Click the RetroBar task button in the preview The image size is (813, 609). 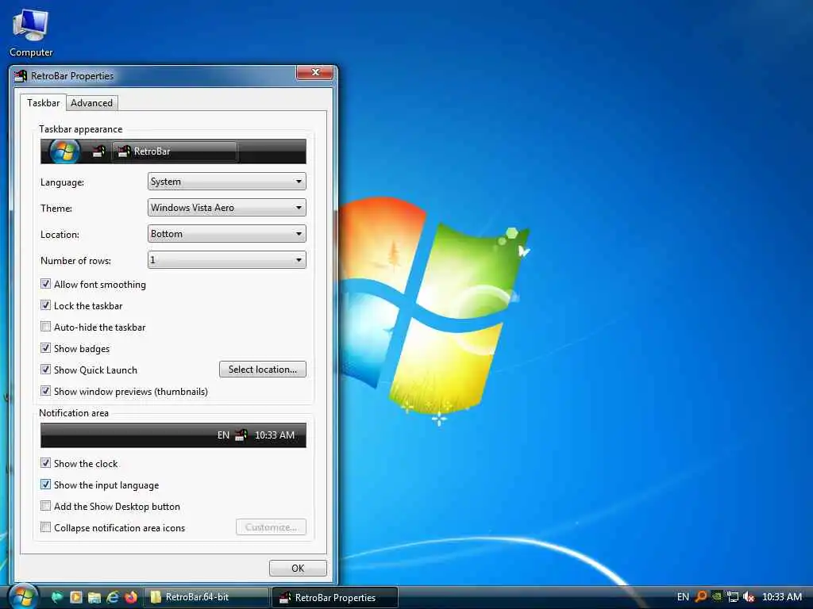(x=175, y=151)
